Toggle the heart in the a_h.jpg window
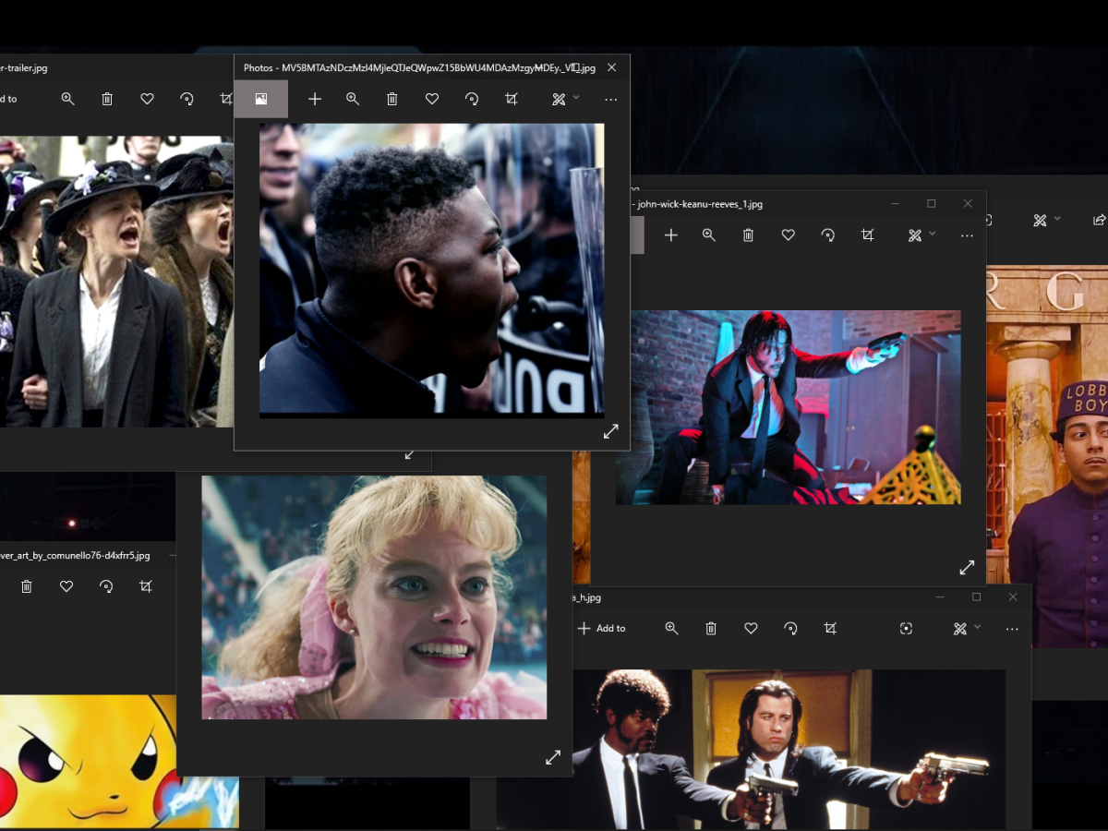The height and width of the screenshot is (831, 1108). point(751,628)
